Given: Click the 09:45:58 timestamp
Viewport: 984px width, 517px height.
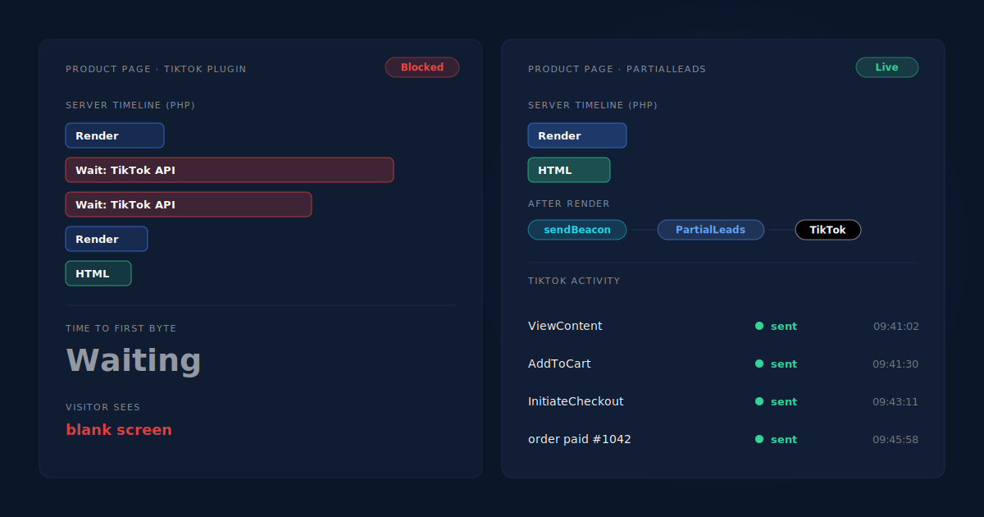Looking at the screenshot, I should coord(895,439).
